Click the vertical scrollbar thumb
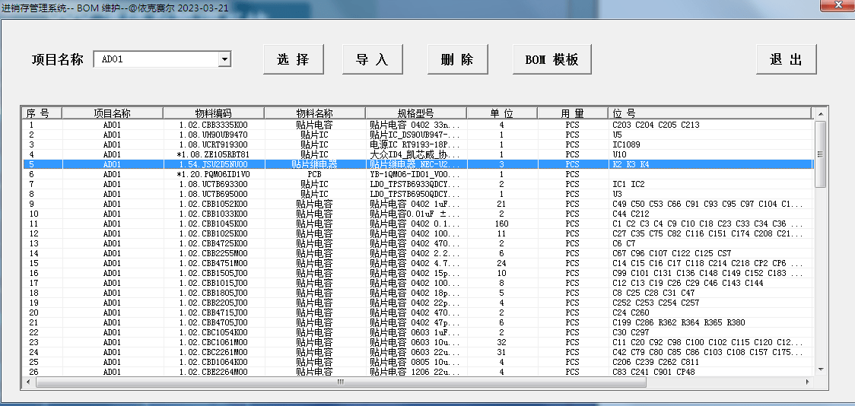This screenshot has width=855, height=406. tap(820, 154)
